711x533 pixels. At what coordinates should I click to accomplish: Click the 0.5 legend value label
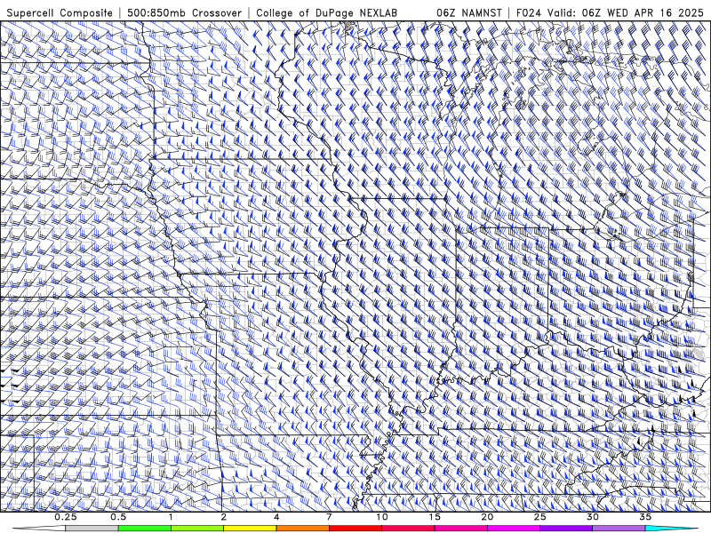click(118, 517)
